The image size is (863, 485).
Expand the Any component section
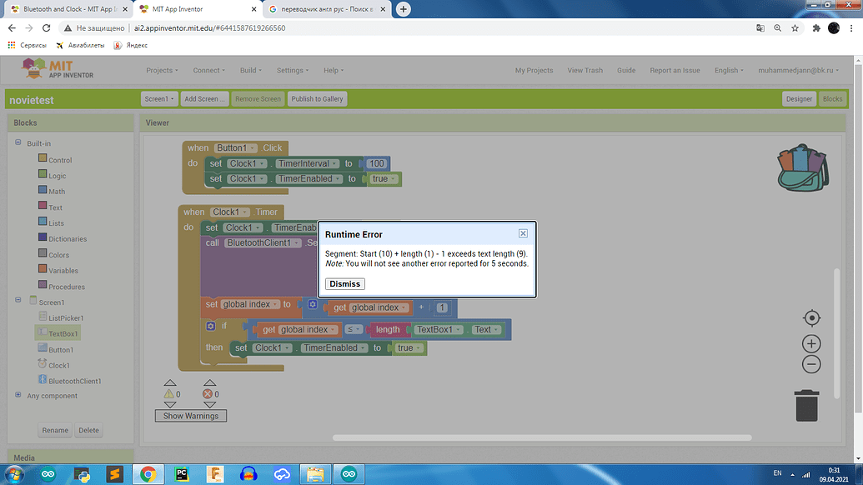(x=18, y=396)
